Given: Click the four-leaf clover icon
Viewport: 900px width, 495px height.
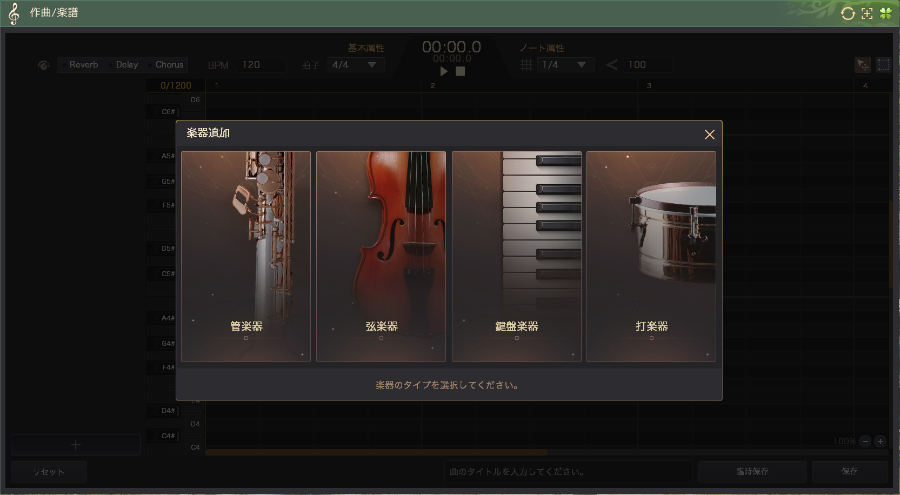Looking at the screenshot, I should pos(886,14).
